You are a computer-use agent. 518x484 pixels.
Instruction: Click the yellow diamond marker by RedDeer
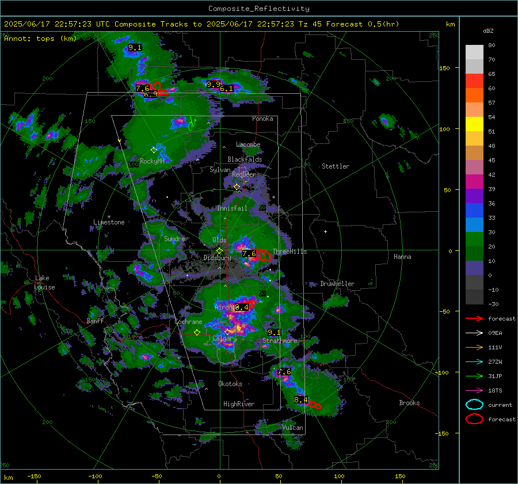point(237,187)
